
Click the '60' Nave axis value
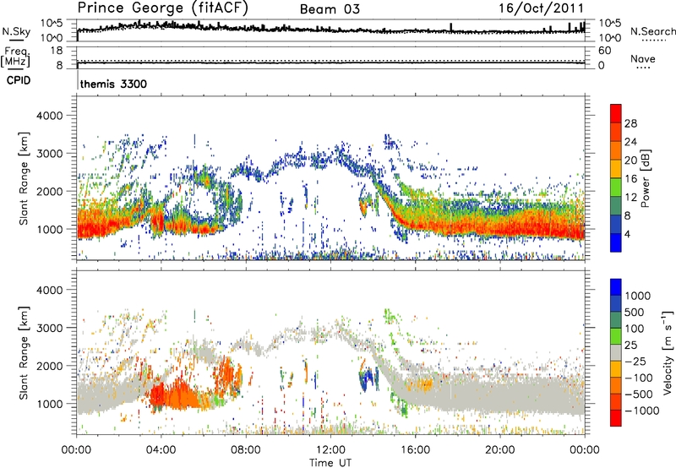[x=604, y=51]
